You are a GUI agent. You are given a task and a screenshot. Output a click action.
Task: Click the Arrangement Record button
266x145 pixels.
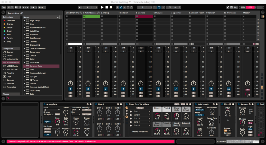(x=111, y=7)
